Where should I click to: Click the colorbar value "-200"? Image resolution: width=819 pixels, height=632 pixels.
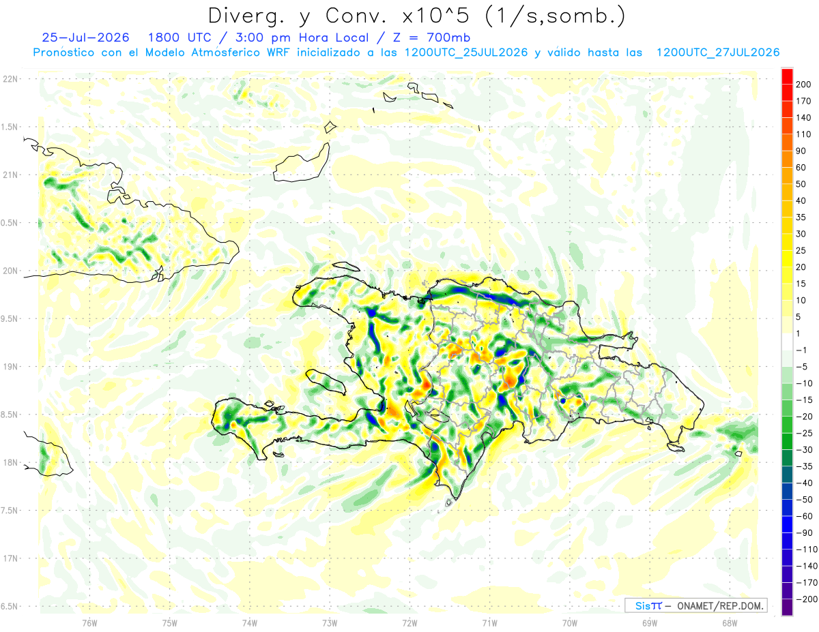pyautogui.click(x=806, y=599)
